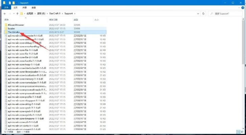This screenshot has width=246, height=135.
Task: Click StarCraft II in the breadcrumb path
Action: [55, 13]
